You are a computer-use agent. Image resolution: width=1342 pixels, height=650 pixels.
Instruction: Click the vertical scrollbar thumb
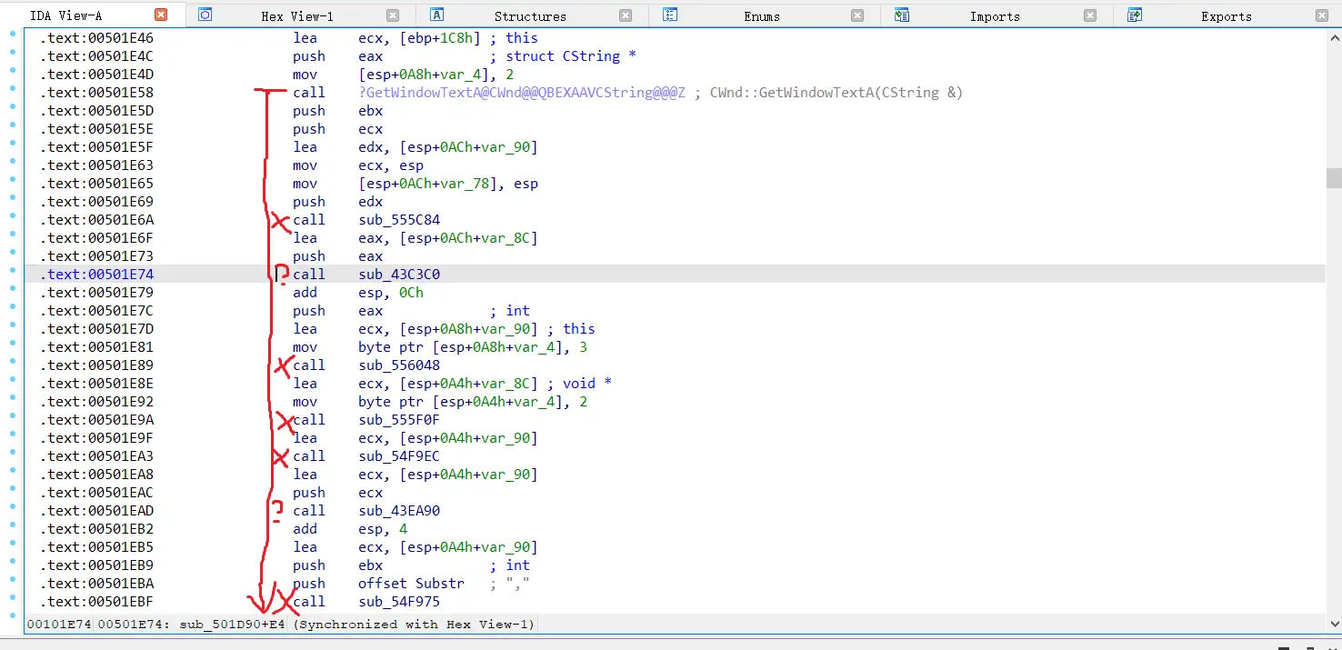coord(1334,177)
